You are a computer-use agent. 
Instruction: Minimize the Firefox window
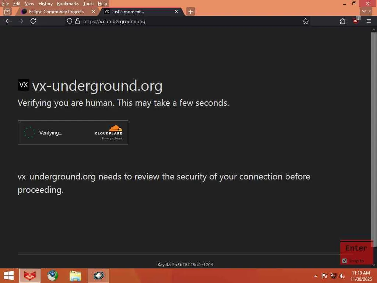pos(345,4)
